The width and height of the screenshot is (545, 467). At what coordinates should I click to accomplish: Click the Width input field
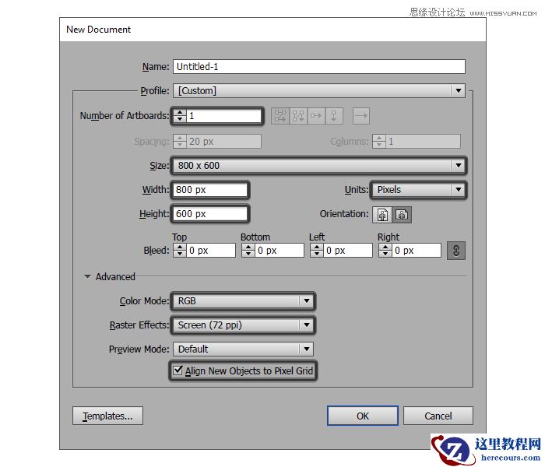coord(210,190)
